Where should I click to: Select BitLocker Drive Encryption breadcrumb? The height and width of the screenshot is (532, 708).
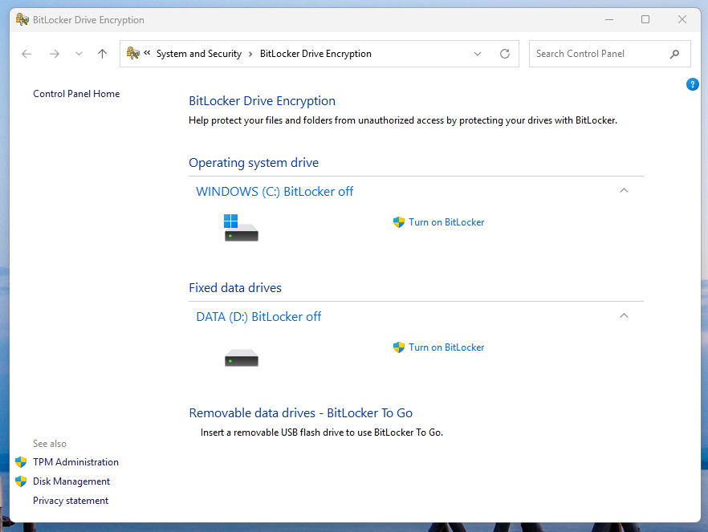[315, 54]
